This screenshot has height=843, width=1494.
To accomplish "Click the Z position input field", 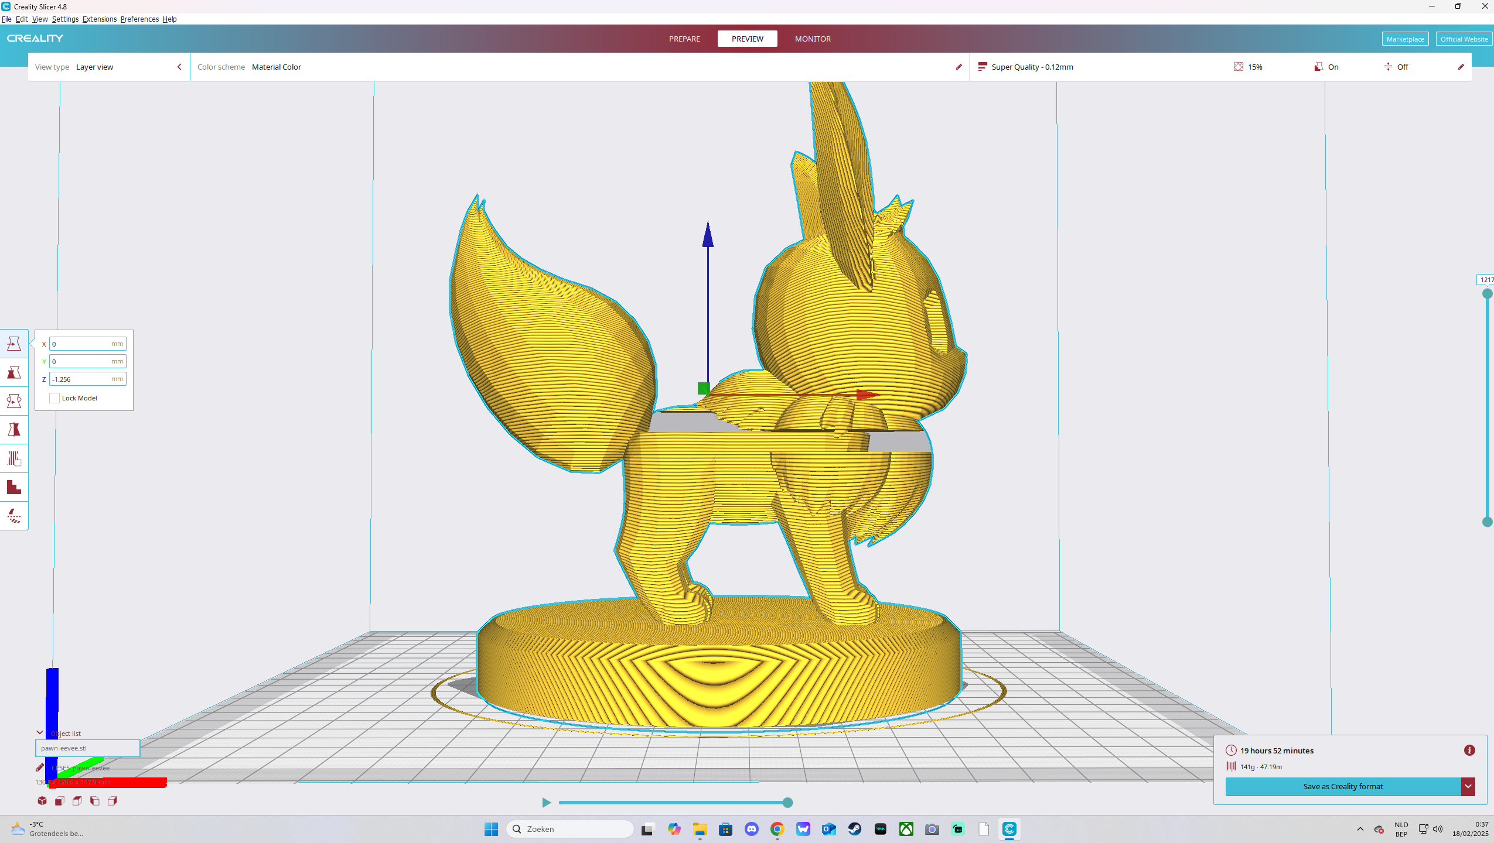I will (x=88, y=379).
